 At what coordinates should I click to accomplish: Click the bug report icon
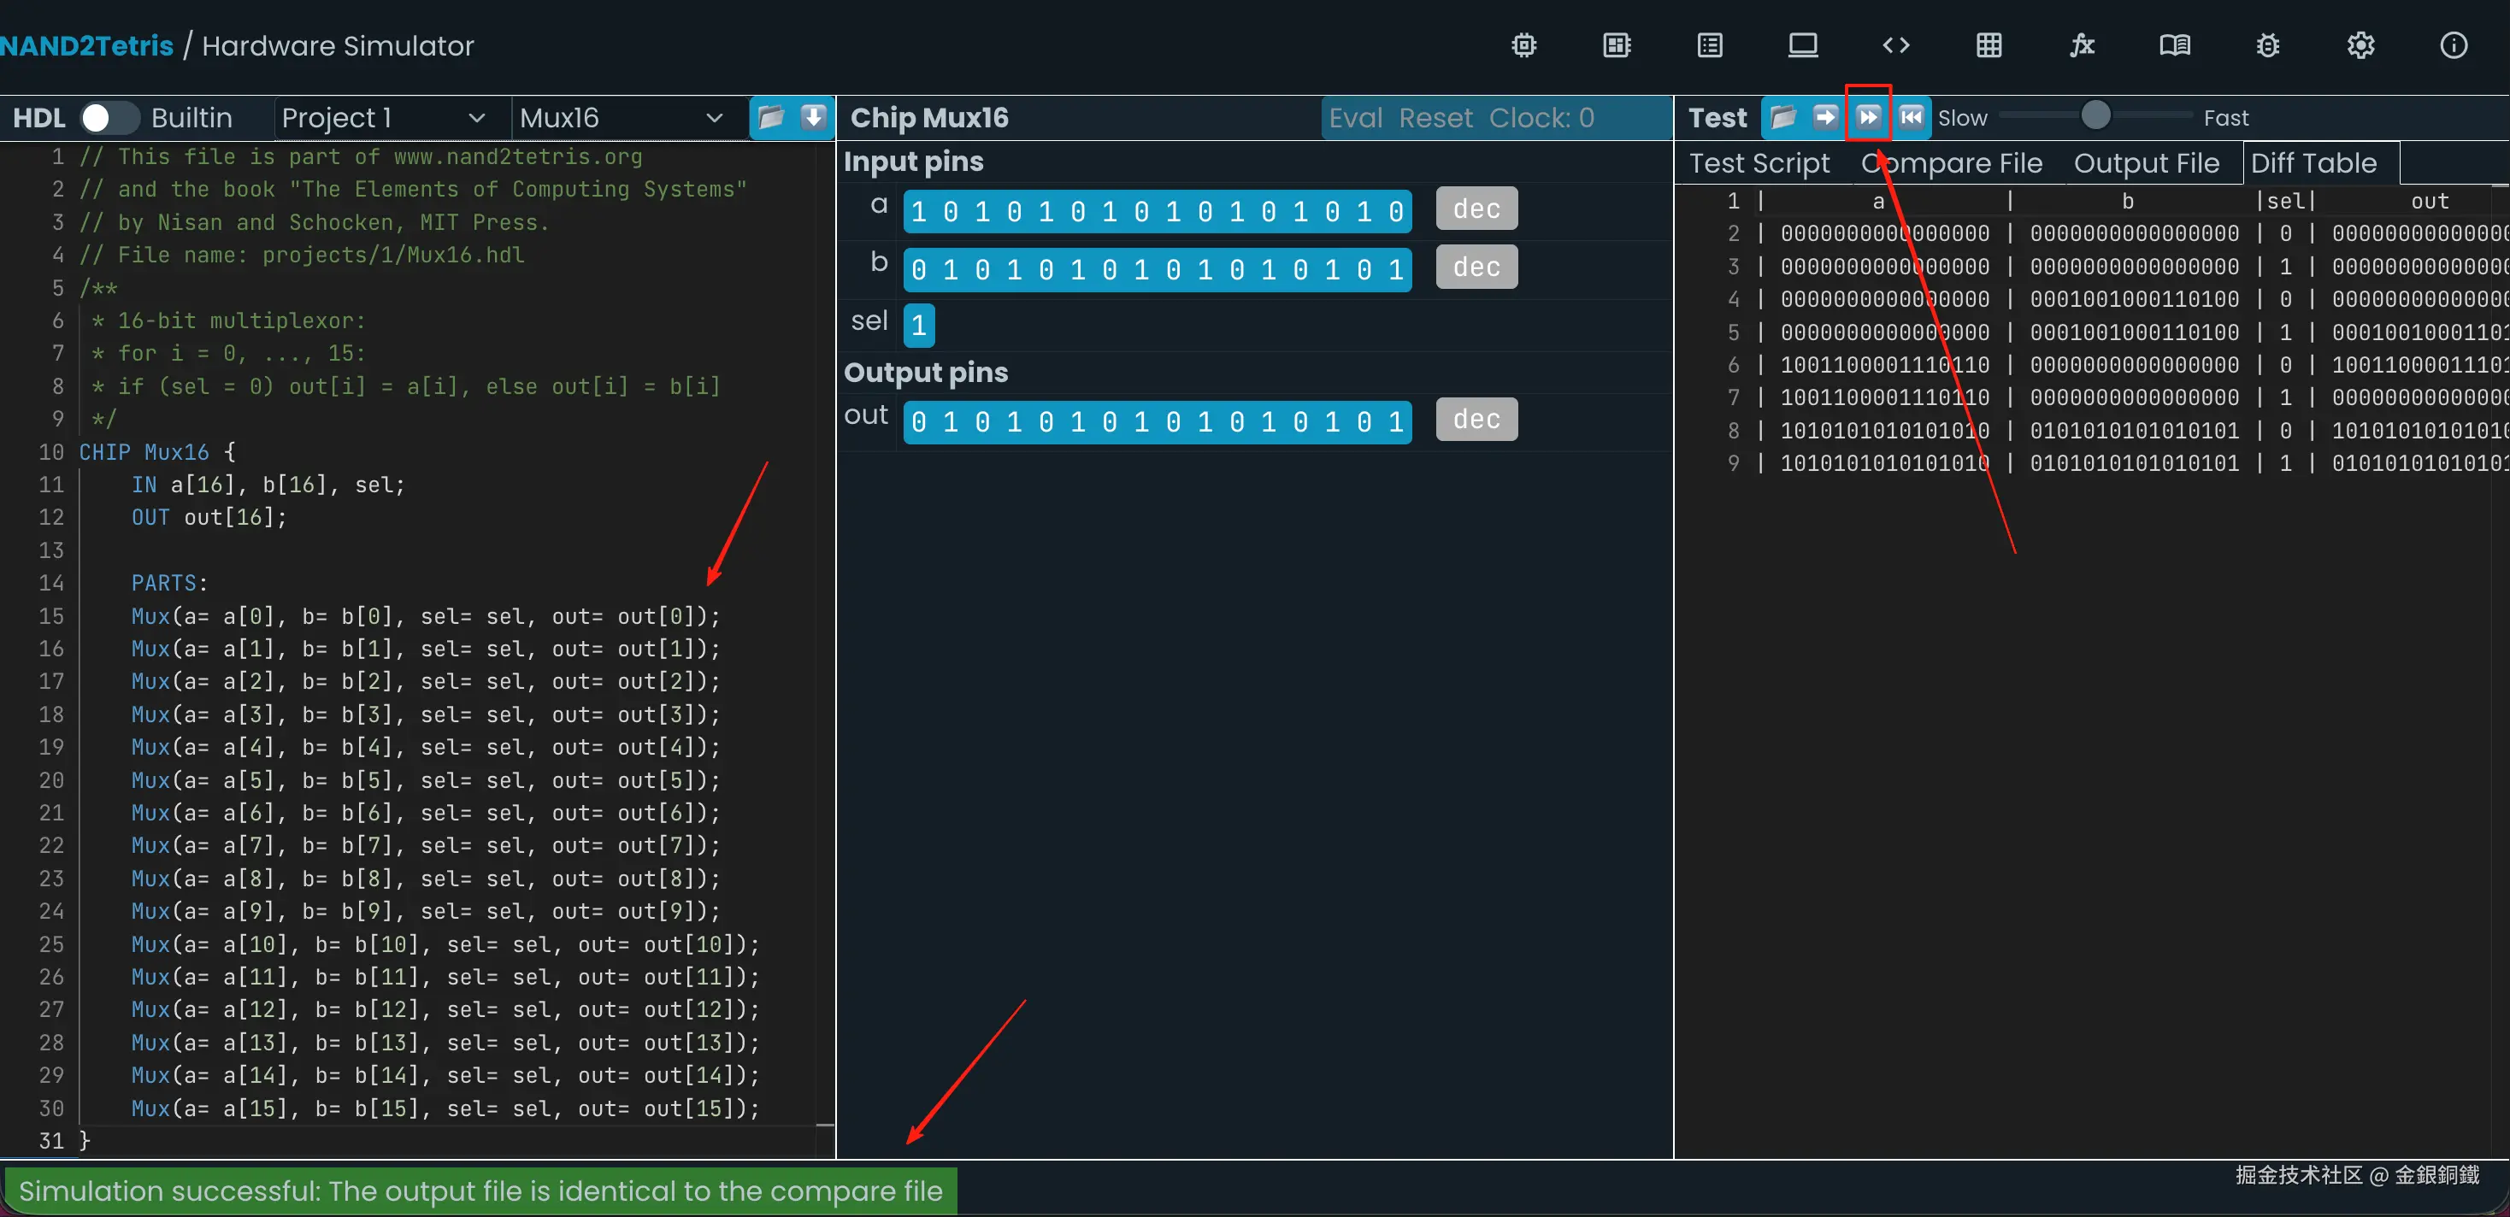point(2267,46)
